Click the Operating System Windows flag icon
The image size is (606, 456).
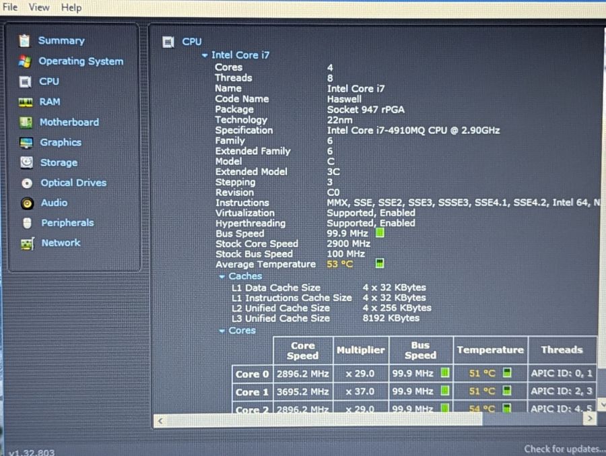click(25, 61)
